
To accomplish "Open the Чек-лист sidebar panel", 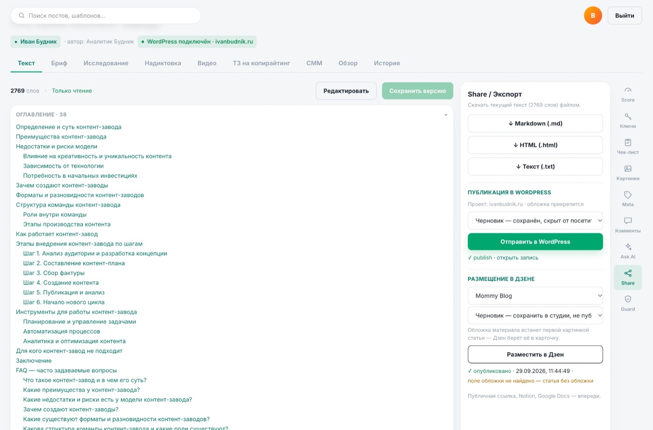I will point(628,147).
